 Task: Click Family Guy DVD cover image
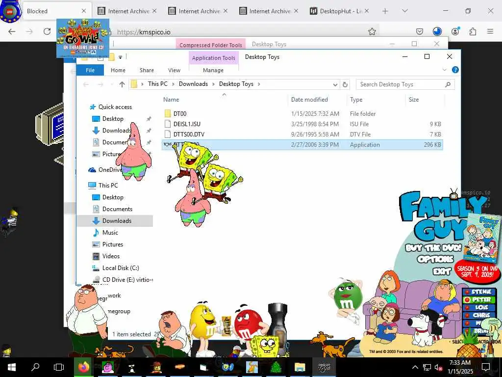tap(483, 239)
